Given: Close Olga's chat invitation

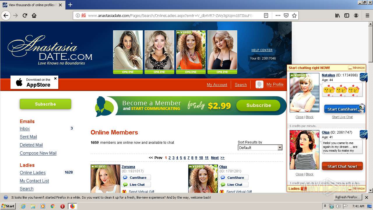Looking at the screenshot, I should click(299, 174).
